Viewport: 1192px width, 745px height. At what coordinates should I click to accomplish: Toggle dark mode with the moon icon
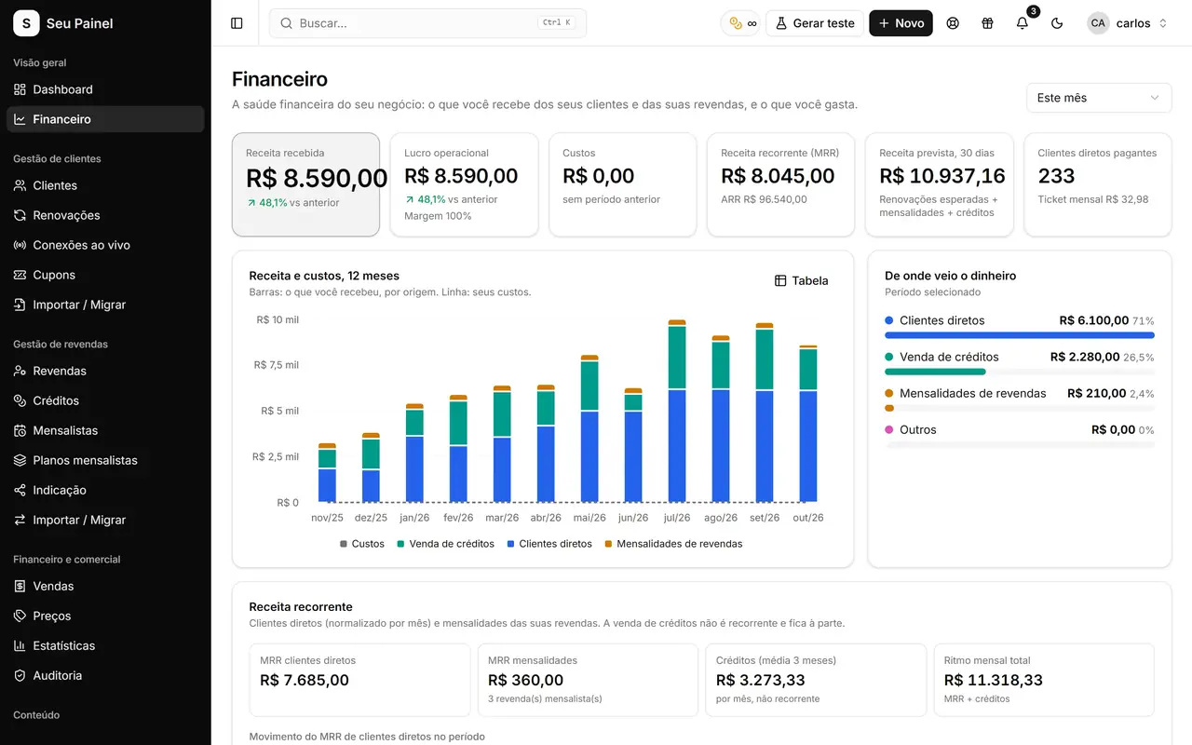[x=1057, y=23]
